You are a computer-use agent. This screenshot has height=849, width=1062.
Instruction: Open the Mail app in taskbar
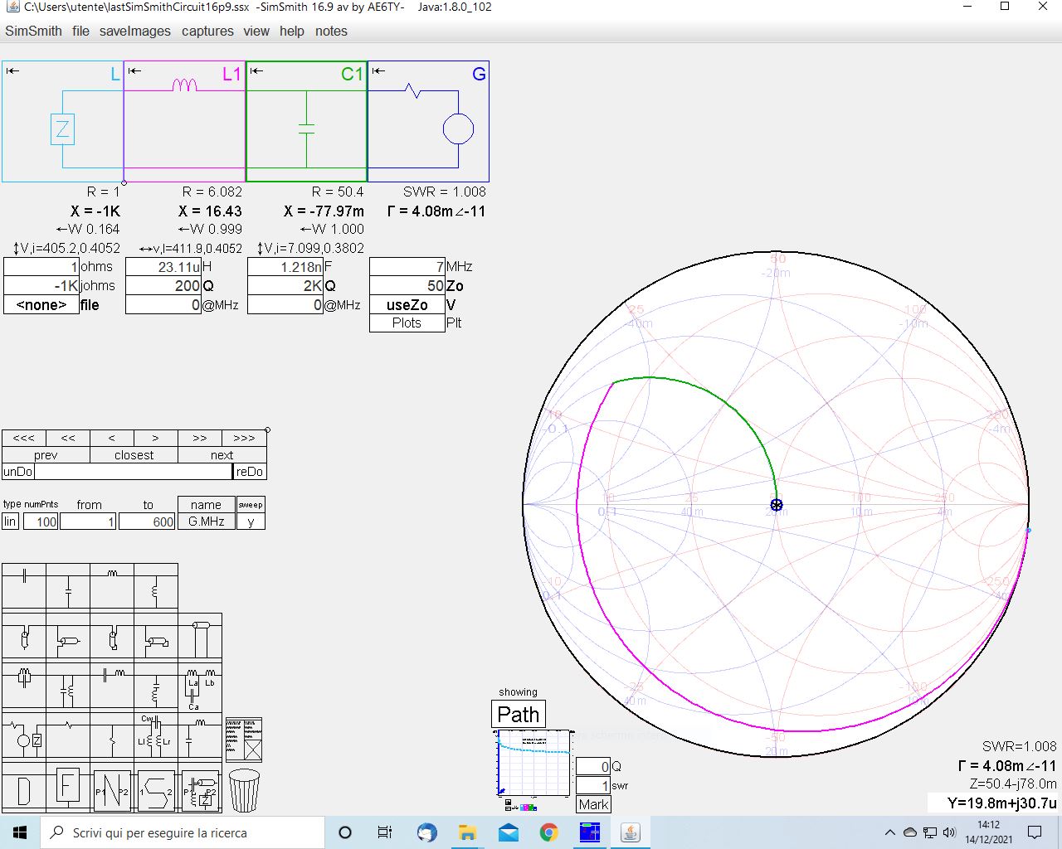[x=509, y=832]
